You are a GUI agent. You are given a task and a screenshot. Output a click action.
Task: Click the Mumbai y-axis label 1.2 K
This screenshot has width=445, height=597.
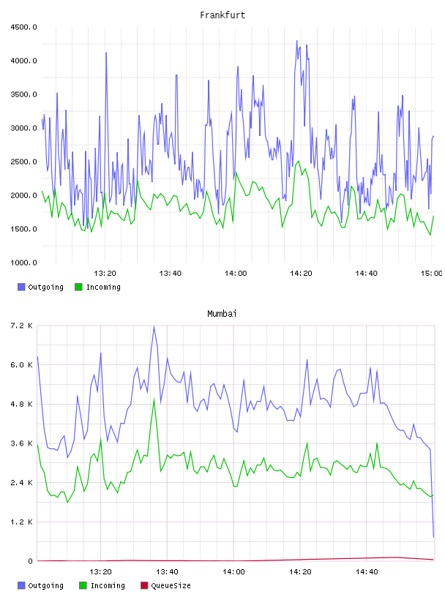pyautogui.click(x=21, y=522)
